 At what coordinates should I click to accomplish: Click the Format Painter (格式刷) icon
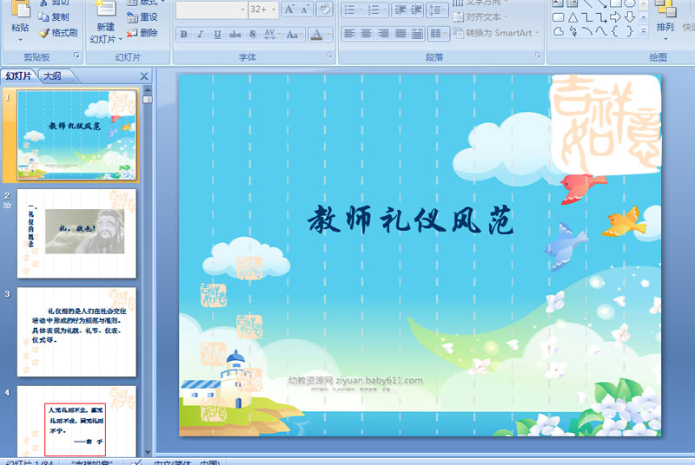coord(43,33)
